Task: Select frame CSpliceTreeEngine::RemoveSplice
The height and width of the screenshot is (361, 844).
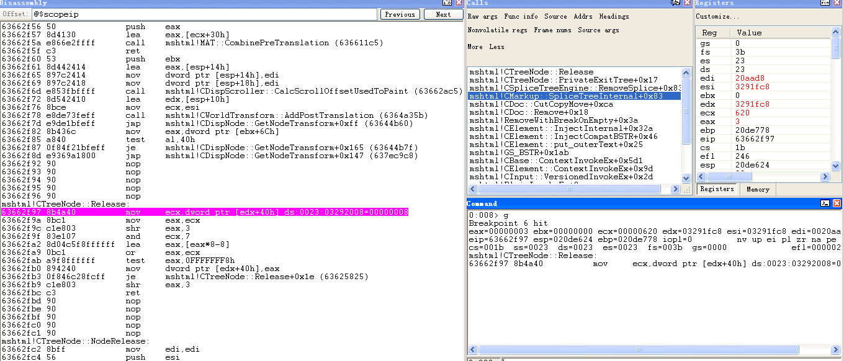Action: tap(574, 88)
